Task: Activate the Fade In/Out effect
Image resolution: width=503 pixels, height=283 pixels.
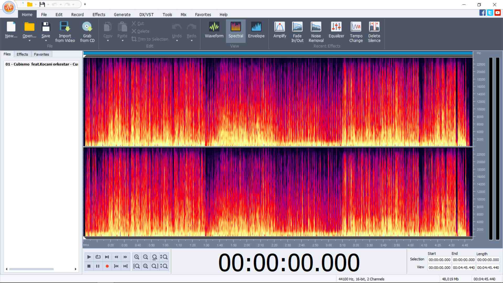Action: (297, 31)
